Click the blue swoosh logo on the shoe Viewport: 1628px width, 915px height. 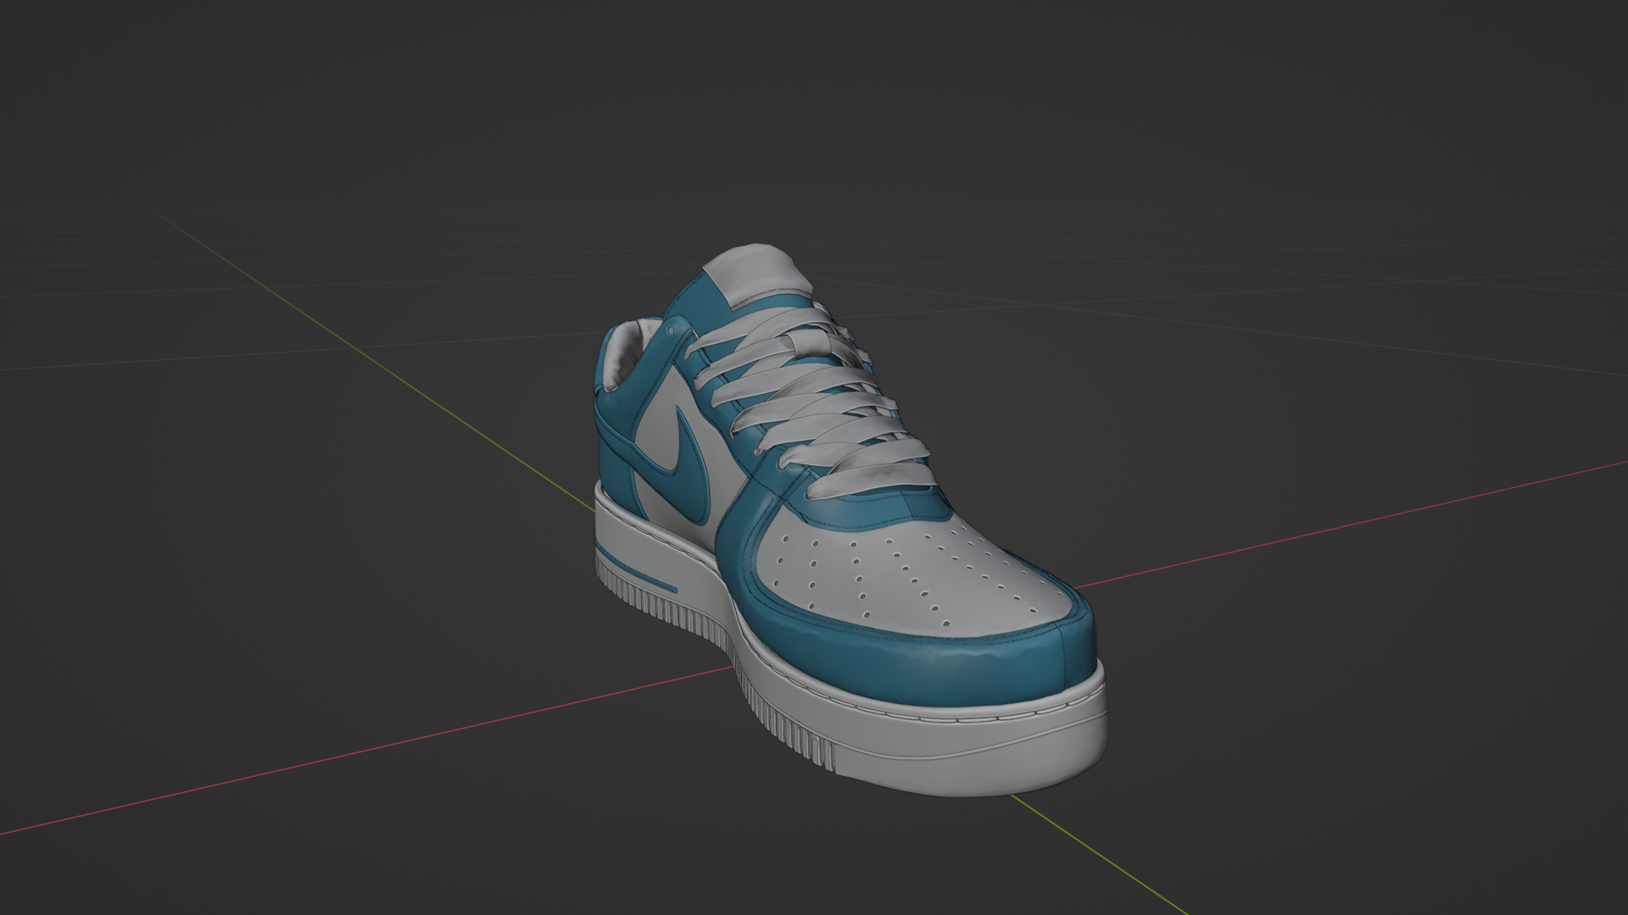pyautogui.click(x=689, y=468)
